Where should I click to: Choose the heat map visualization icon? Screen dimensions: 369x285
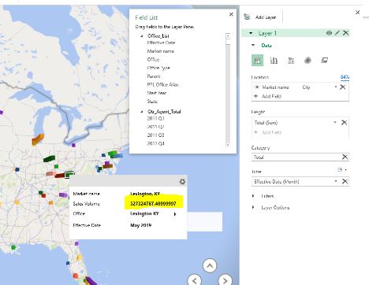click(x=307, y=61)
